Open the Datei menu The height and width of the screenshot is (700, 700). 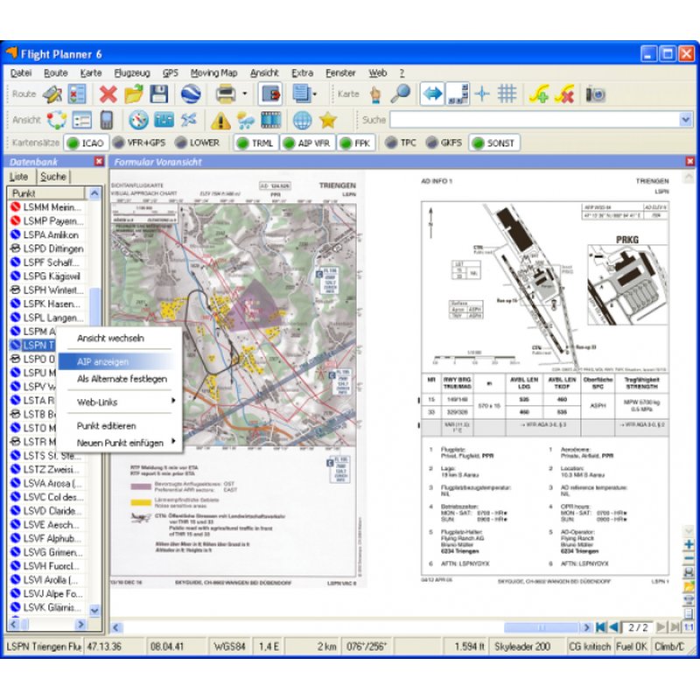[x=20, y=73]
